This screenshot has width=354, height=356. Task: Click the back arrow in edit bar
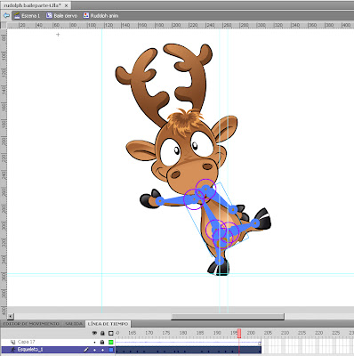coord(6,15)
